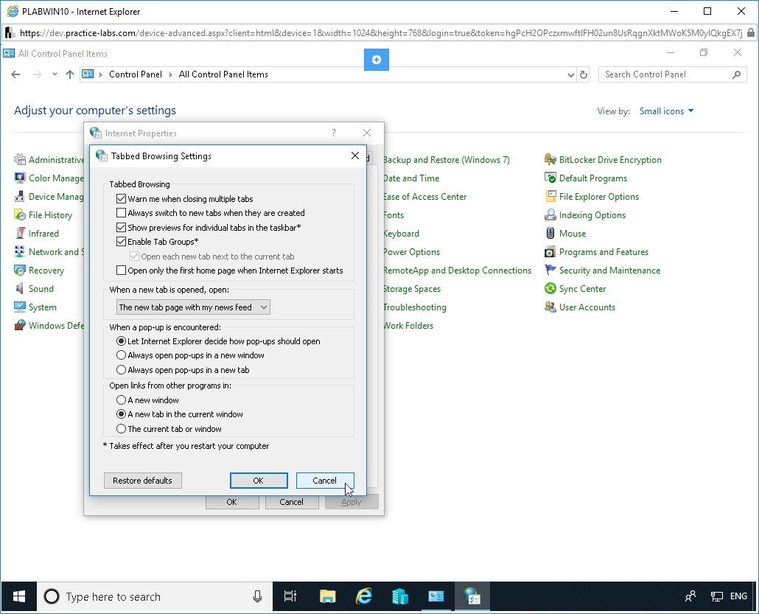
Task: Open the File Explorer Options icon
Action: coord(550,196)
